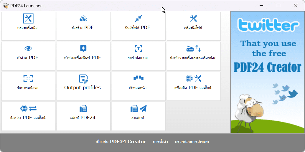The image size is (305, 152).
Task: Minimize the PDF24 Launcher window
Action: (x=261, y=6)
